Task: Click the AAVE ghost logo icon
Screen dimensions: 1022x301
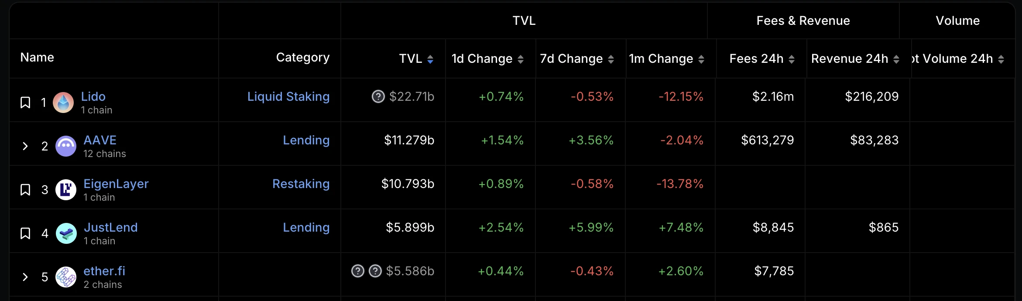Action: pos(66,146)
